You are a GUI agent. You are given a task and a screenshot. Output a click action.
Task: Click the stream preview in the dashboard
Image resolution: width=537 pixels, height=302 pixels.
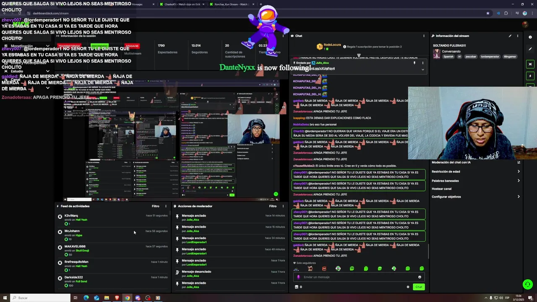tap(171, 141)
